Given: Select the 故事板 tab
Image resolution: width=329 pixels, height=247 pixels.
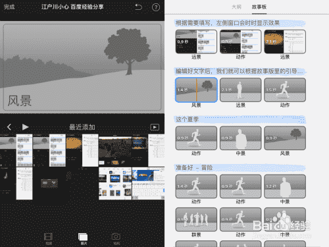Looking at the screenshot, I should pyautogui.click(x=259, y=7).
